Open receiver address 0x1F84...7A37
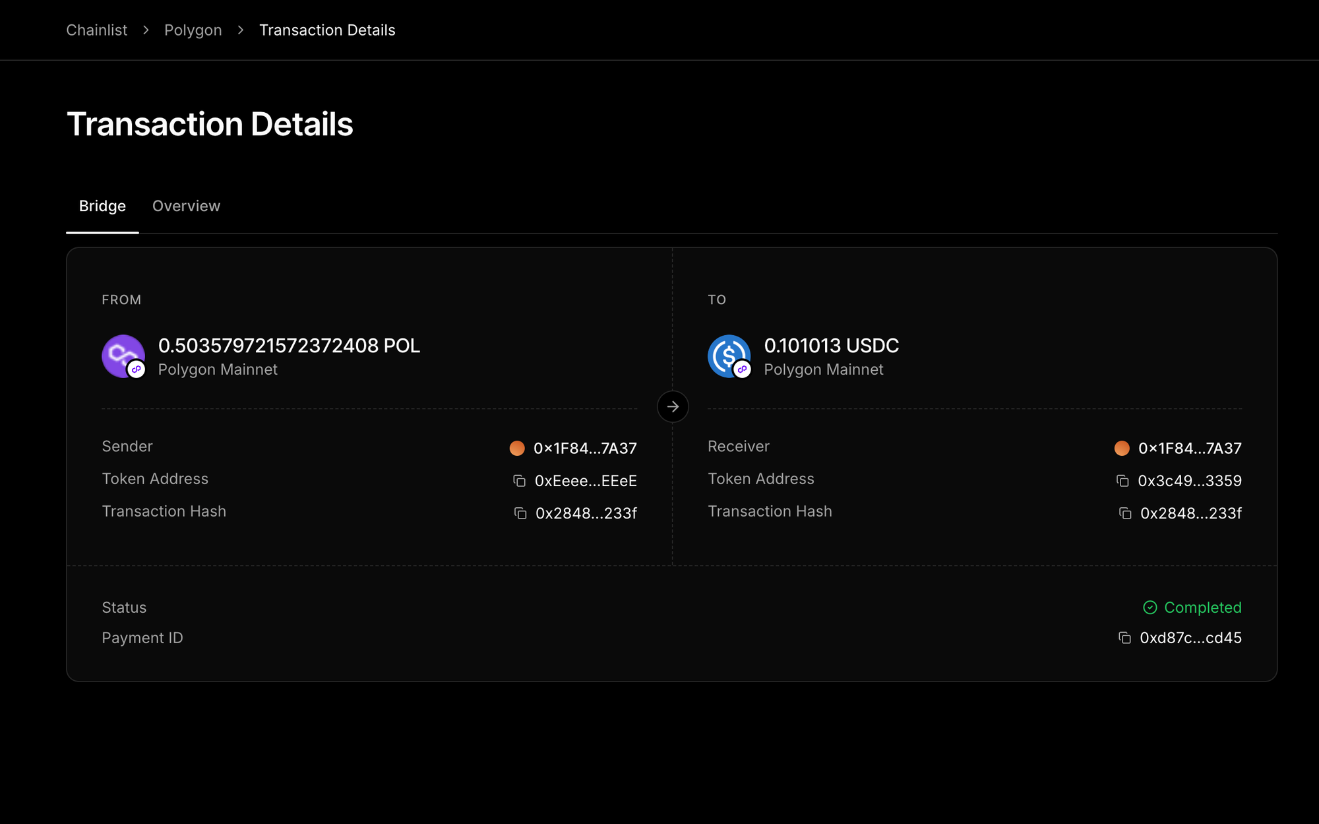Image resolution: width=1319 pixels, height=824 pixels. (x=1190, y=449)
